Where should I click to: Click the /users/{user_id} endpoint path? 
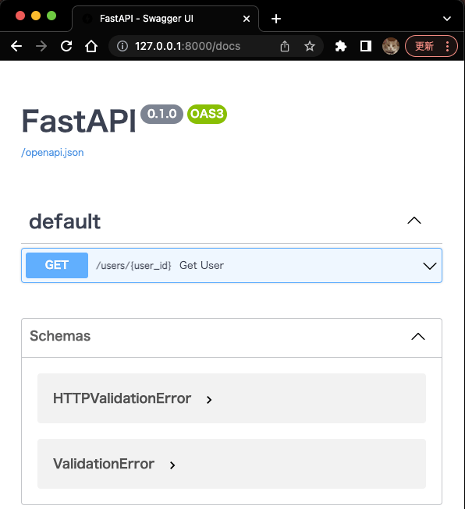[x=133, y=266]
